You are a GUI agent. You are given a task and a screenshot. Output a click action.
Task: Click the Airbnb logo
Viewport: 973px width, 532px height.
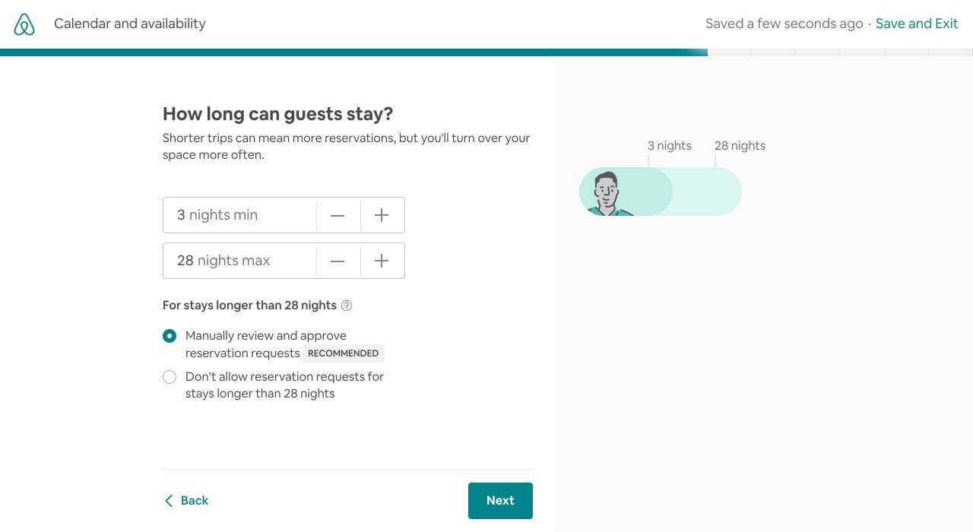coord(24,24)
